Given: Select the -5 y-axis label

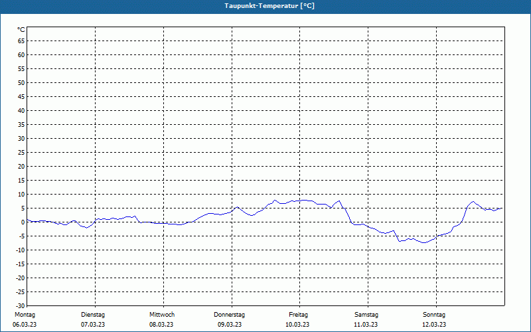Looking at the screenshot, I should point(22,236).
